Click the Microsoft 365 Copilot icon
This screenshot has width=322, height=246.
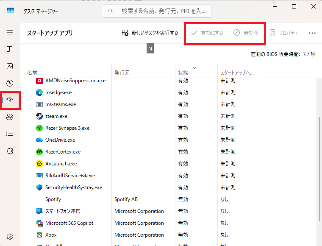pyautogui.click(x=39, y=223)
